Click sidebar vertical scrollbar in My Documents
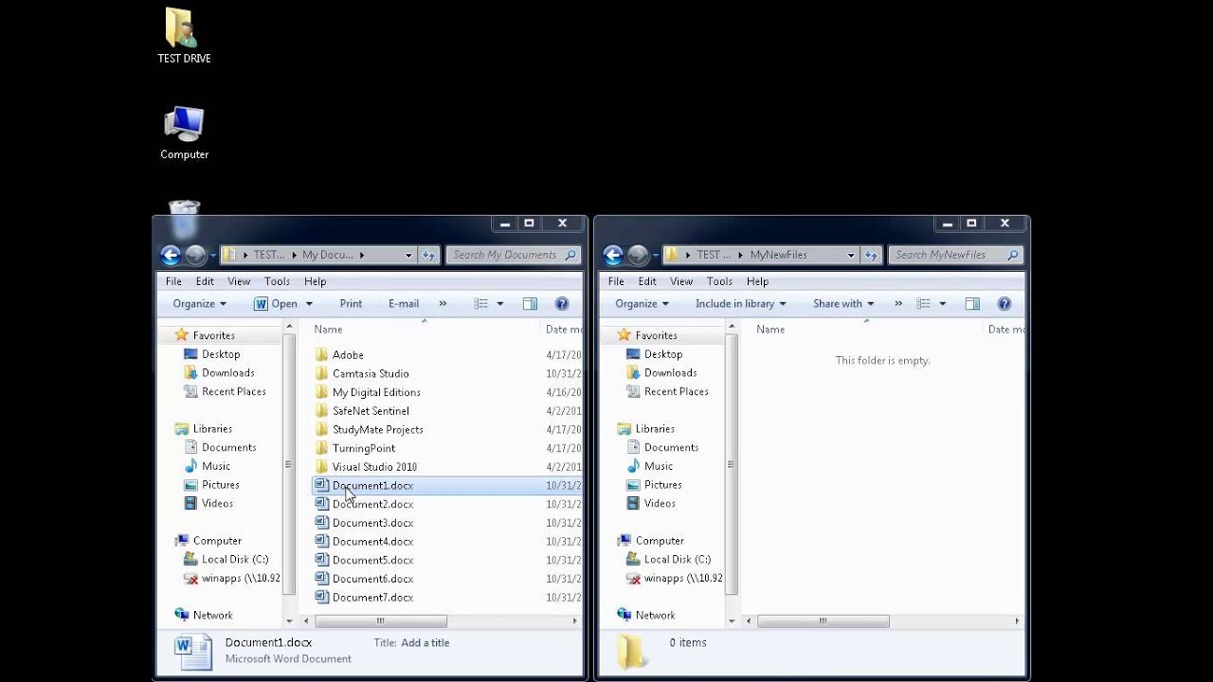1213x682 pixels. [x=289, y=464]
